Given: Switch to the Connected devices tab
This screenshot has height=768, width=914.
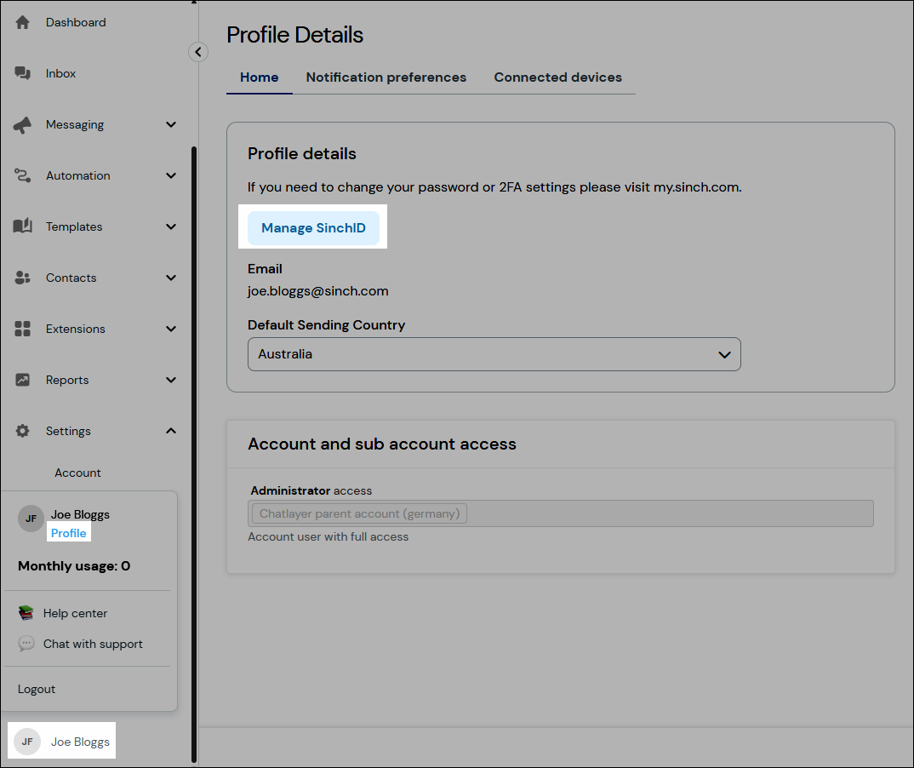Looking at the screenshot, I should 557,77.
